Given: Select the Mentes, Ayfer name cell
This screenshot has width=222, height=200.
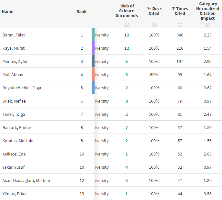Looking at the screenshot, I should (x=15, y=61).
